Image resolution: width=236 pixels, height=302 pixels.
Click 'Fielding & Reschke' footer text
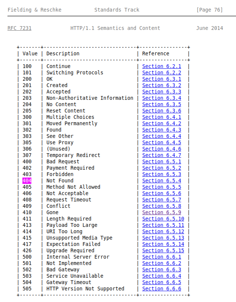[x=34, y=10]
